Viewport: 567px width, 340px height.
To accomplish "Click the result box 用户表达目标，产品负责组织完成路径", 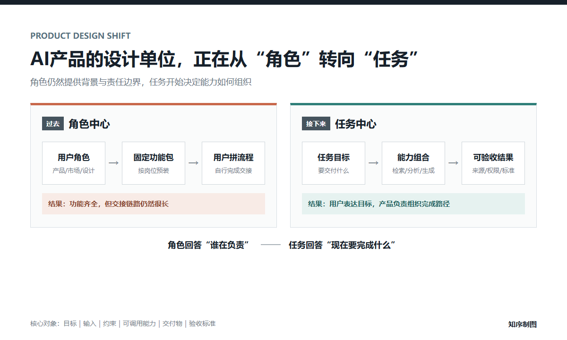I will pyautogui.click(x=413, y=204).
